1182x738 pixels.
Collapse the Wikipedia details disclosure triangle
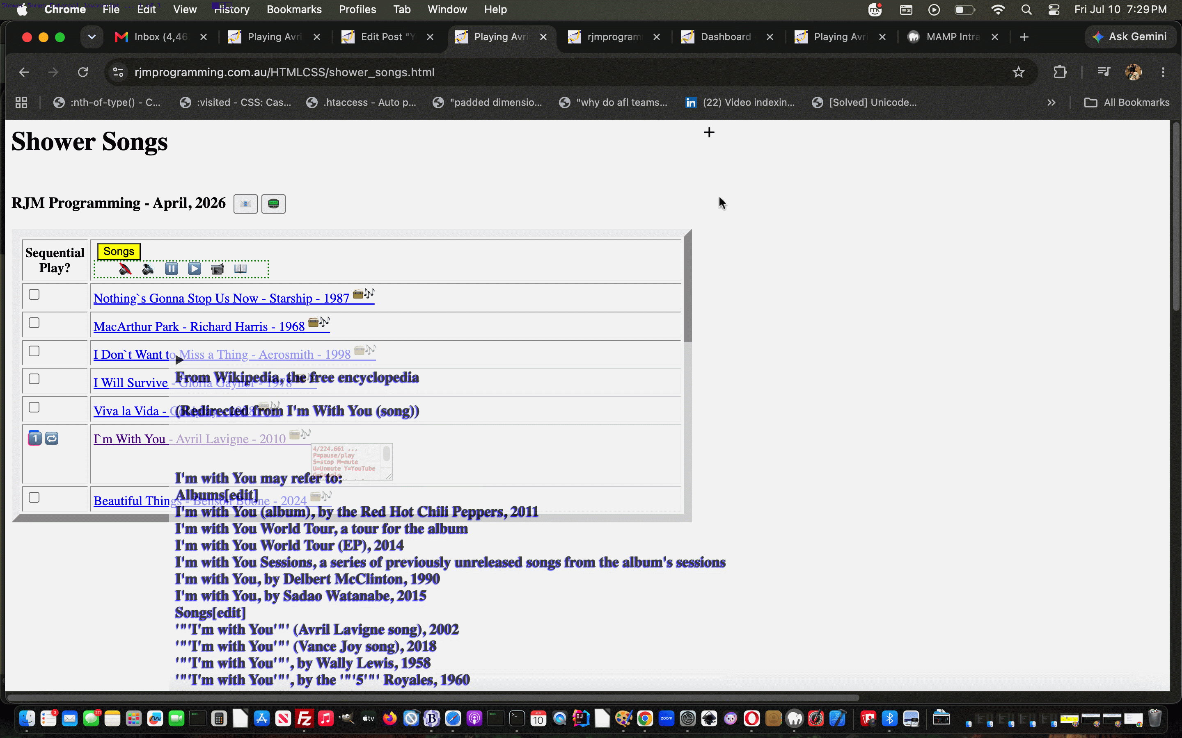coord(179,360)
